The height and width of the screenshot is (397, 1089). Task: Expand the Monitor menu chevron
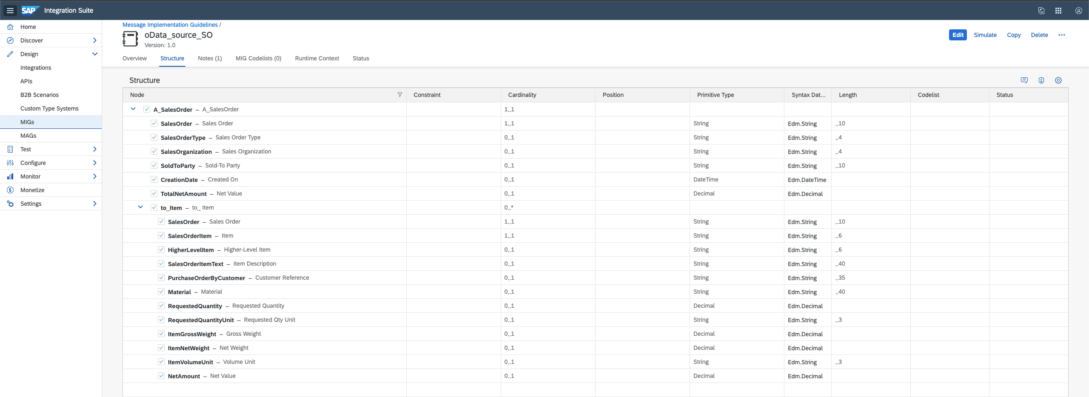(94, 176)
